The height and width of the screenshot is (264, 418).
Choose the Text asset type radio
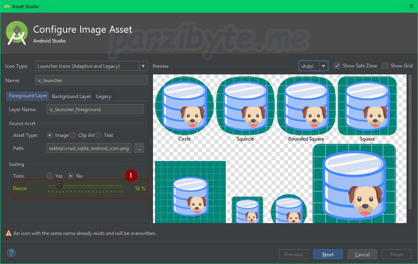click(99, 135)
